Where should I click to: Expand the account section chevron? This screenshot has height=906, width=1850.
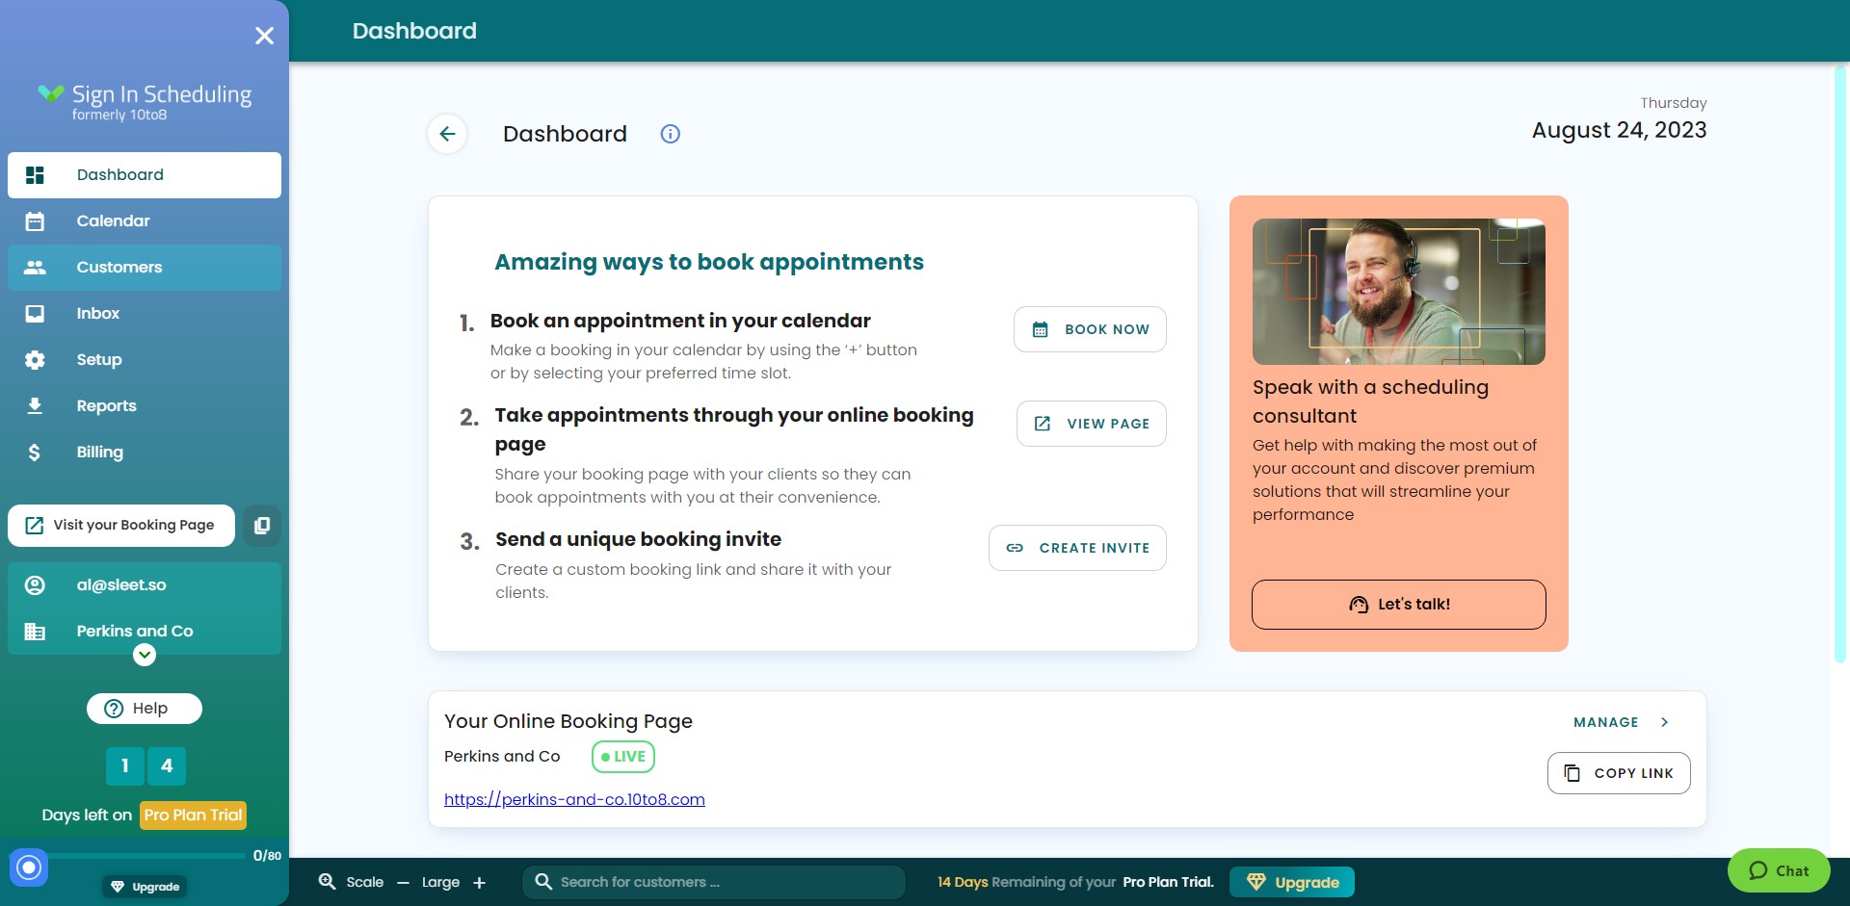[145, 655]
